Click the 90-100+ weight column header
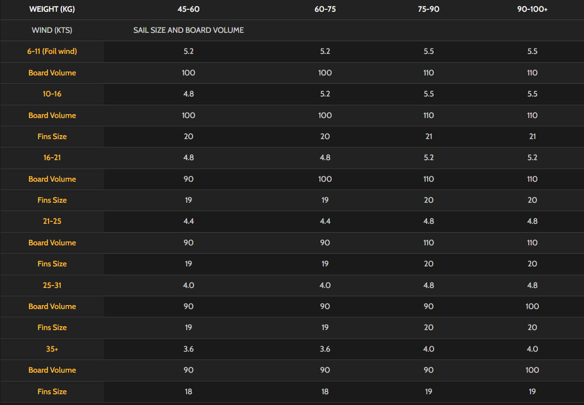The width and height of the screenshot is (584, 405). point(532,9)
